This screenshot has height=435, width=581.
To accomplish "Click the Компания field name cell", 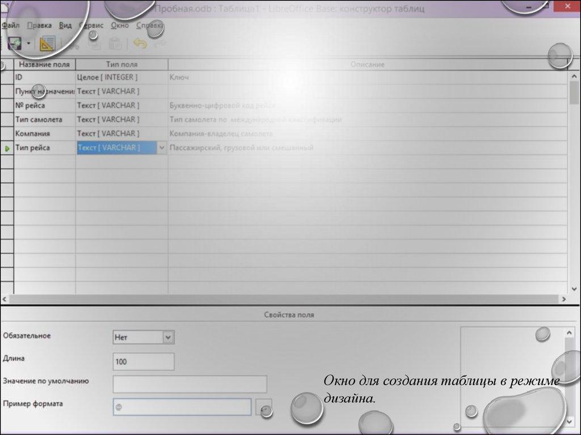I will pos(44,134).
